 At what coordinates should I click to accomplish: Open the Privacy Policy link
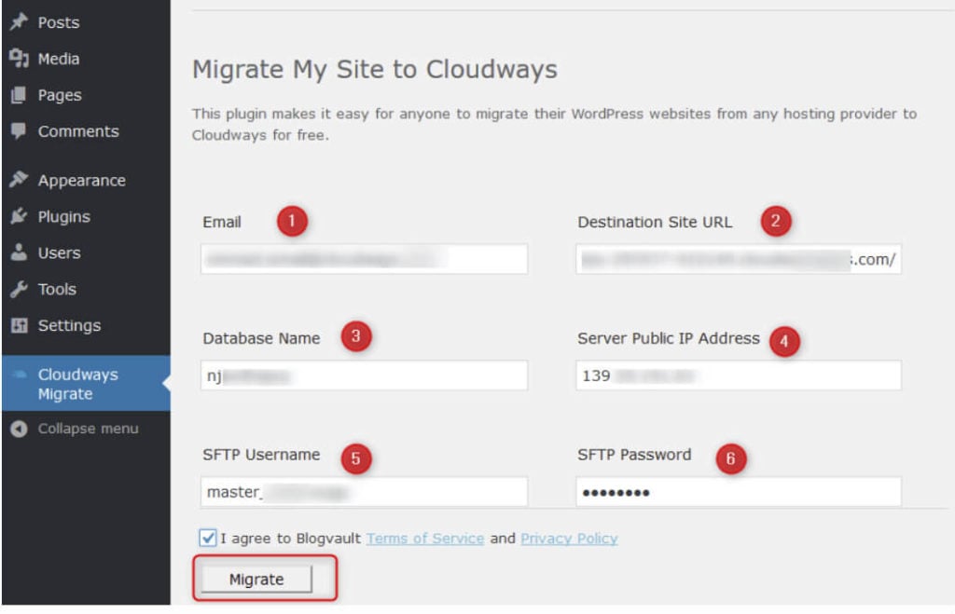[x=569, y=539]
